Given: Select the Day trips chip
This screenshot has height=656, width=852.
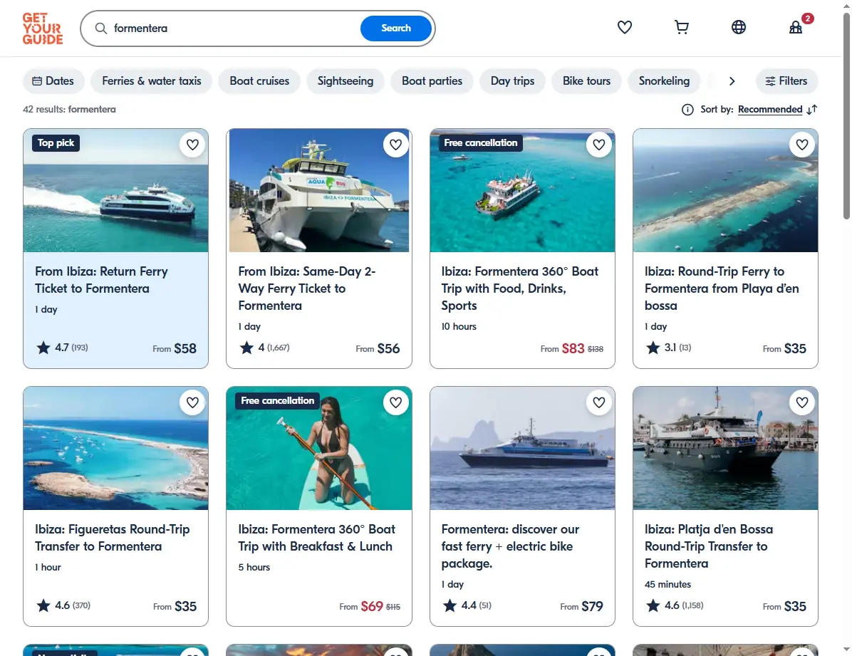Looking at the screenshot, I should (x=512, y=81).
